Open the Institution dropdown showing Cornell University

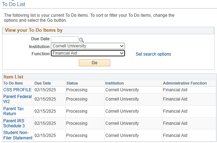coord(88,46)
